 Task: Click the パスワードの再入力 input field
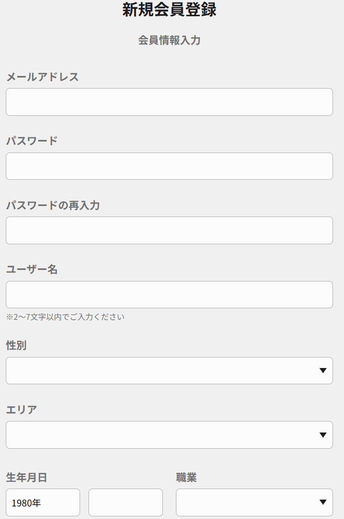(169, 230)
